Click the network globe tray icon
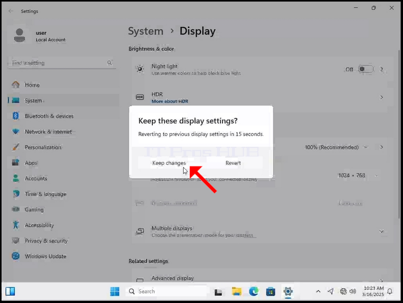 (343, 291)
